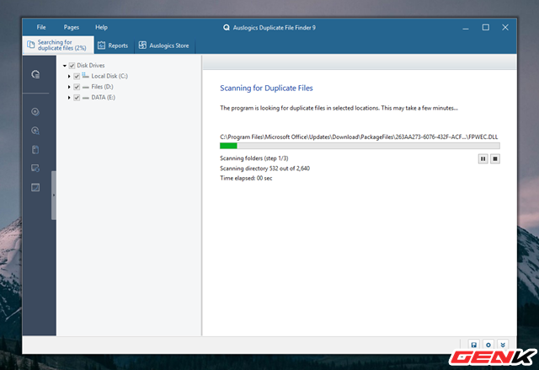Click the 'Scanning folders (step 1/3)' text
Viewport: 539px width, 370px height.
[254, 158]
